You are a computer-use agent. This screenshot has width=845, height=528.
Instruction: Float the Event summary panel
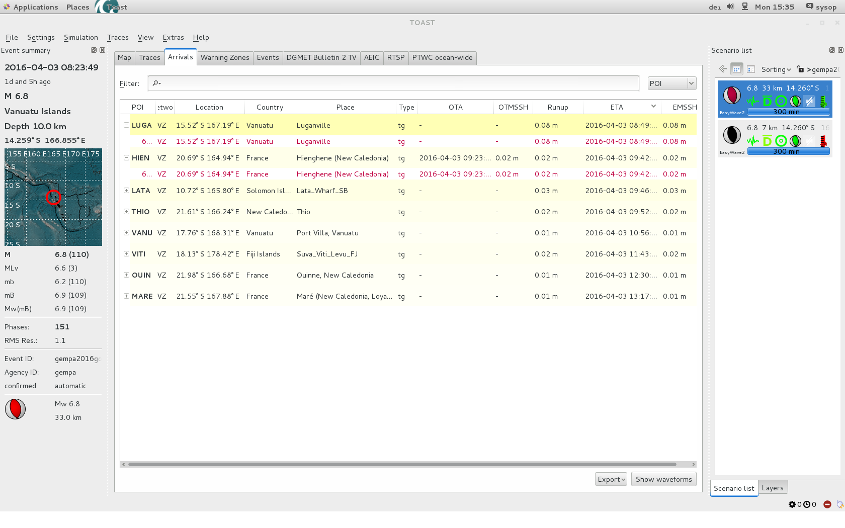[94, 50]
